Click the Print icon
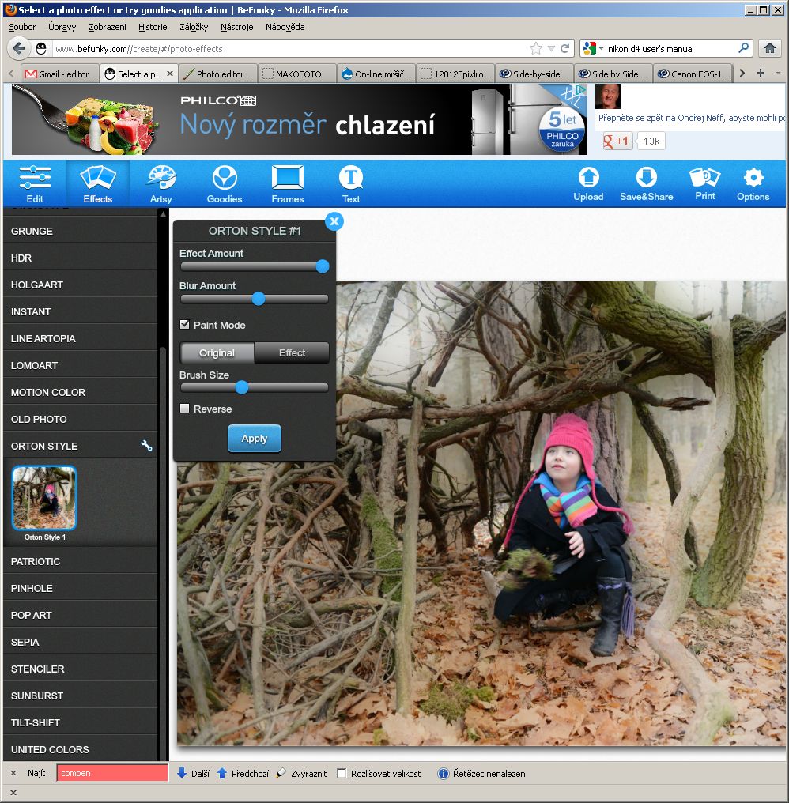Screen dimensions: 789x803 pos(705,178)
